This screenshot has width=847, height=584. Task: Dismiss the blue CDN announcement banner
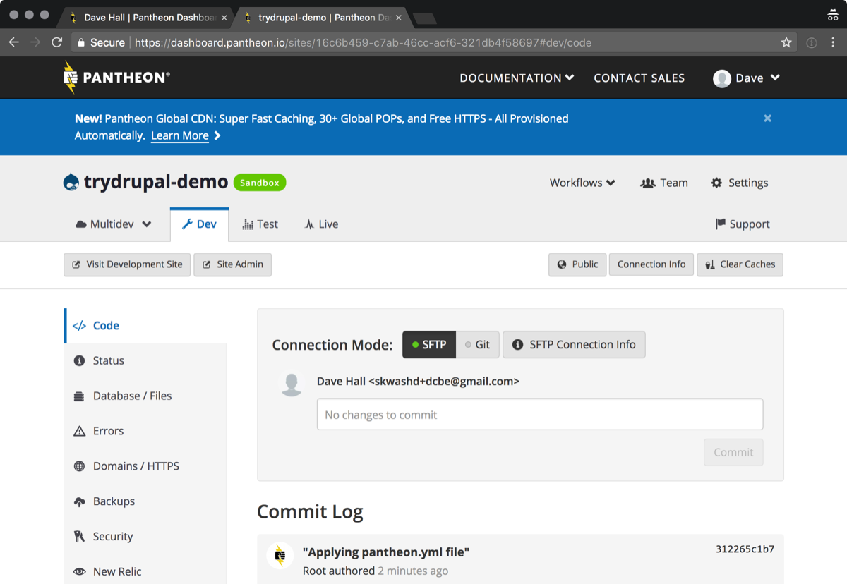(x=767, y=118)
